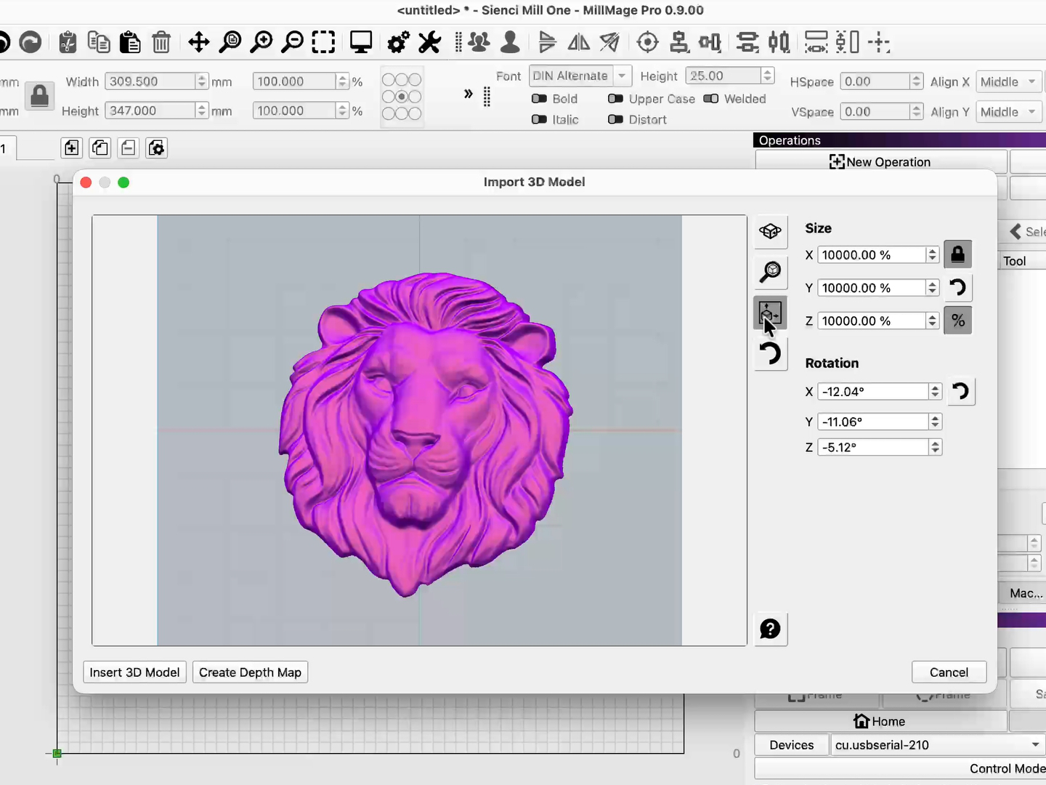Click the Width value stepper arrows
This screenshot has height=785, width=1046.
point(201,81)
